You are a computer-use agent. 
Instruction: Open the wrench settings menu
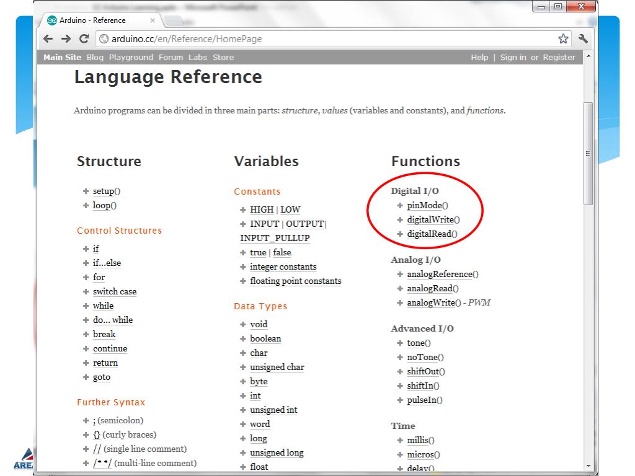point(583,39)
